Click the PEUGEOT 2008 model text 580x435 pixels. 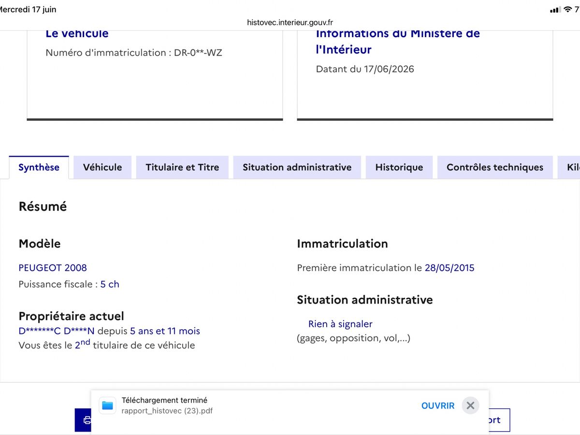coord(53,268)
